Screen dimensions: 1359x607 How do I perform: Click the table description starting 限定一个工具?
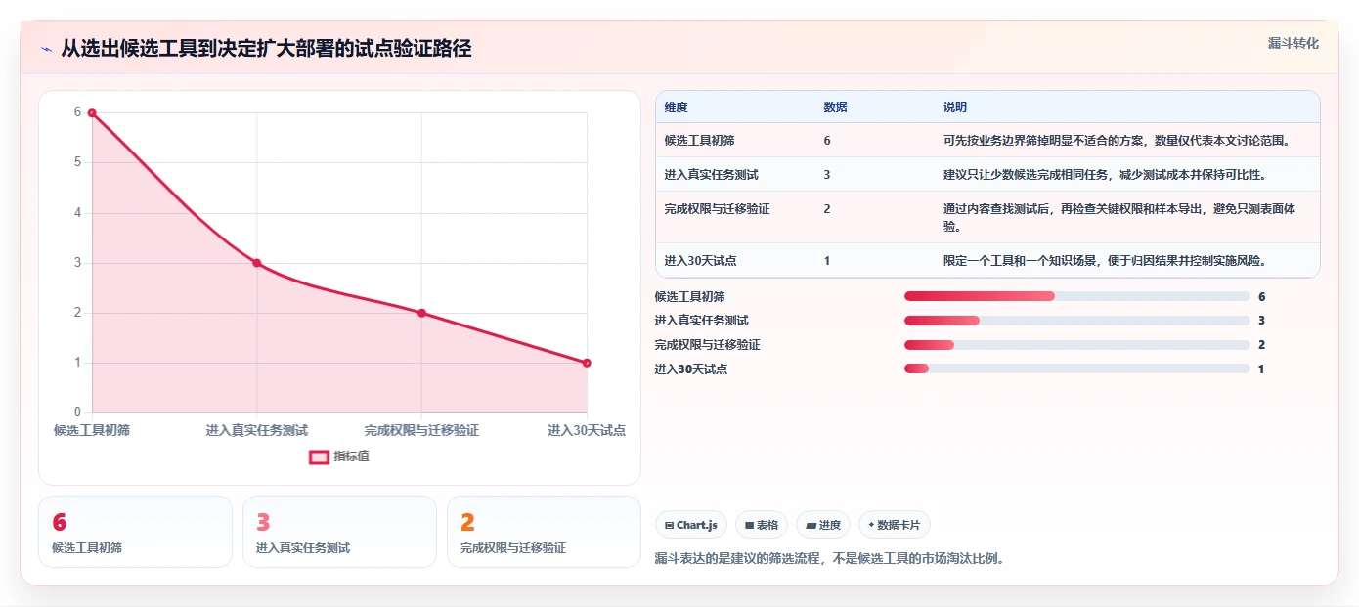[x=1106, y=261]
